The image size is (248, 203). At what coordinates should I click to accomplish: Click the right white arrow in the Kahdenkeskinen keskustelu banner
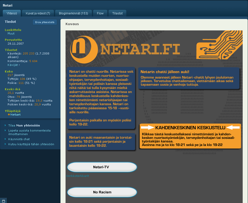coord(233,127)
